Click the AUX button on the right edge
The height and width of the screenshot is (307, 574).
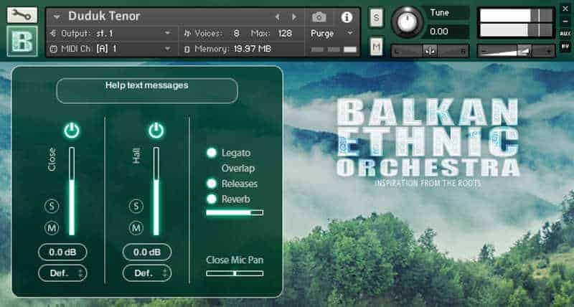[x=565, y=33]
